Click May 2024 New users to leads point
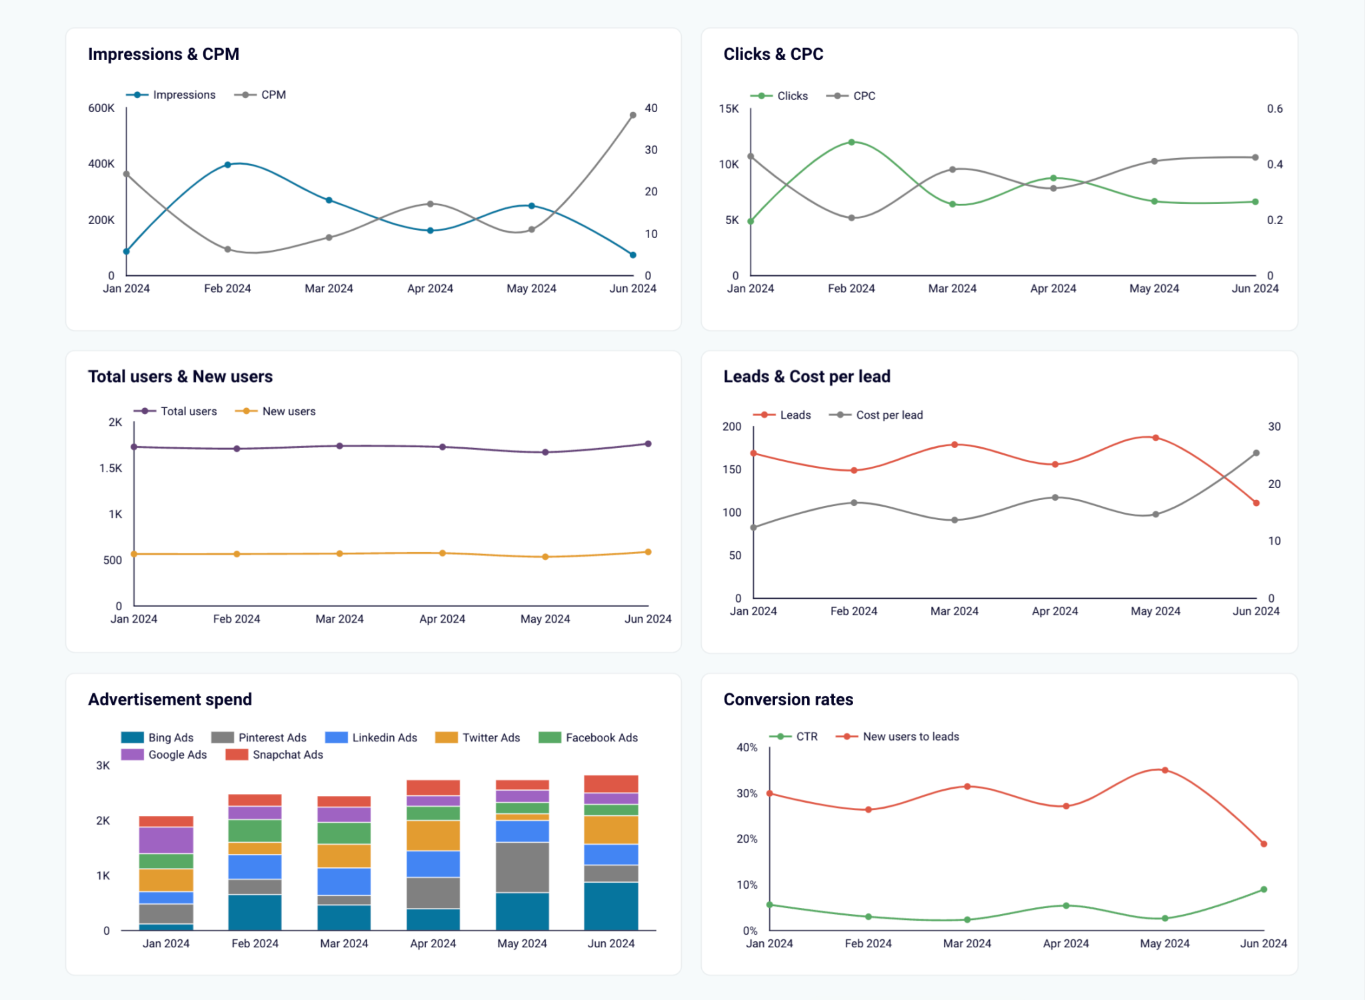 pos(1164,770)
